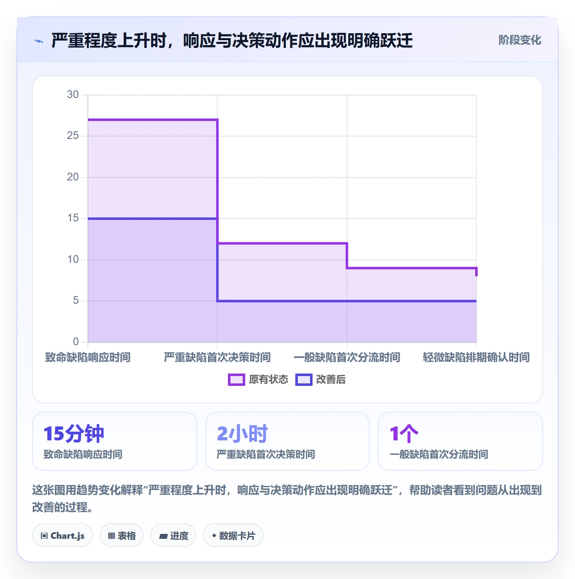Click the lightning bolt icon in header
Screen dimensions: 575x579
pos(39,41)
